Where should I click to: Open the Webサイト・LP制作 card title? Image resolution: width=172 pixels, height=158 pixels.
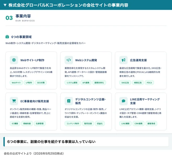tap(32, 60)
